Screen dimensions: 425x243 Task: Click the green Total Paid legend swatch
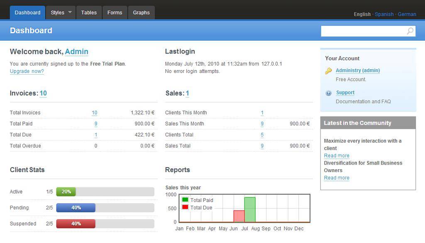click(185, 200)
